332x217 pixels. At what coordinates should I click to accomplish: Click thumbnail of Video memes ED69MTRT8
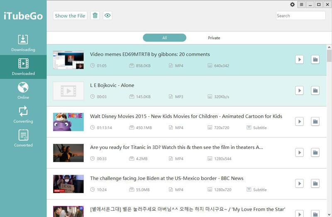click(68, 60)
